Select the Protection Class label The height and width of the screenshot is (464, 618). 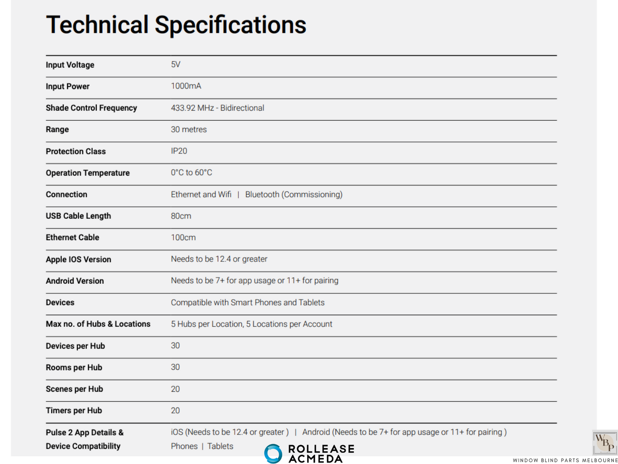coord(76,152)
